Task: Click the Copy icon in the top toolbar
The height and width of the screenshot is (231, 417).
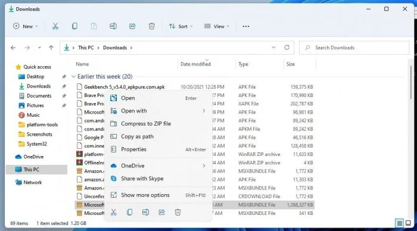Action: 74,26
